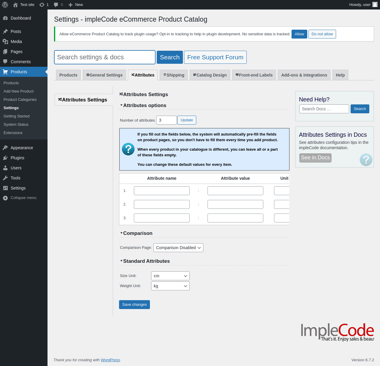Open the Comparison Page dropdown
Image resolution: width=380 pixels, height=366 pixels.
pyautogui.click(x=178, y=248)
